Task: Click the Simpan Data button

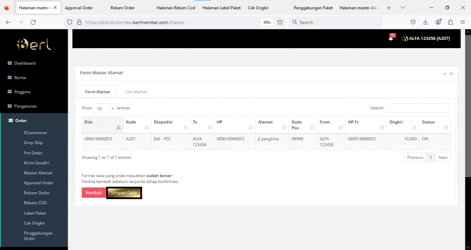Action: click(124, 193)
